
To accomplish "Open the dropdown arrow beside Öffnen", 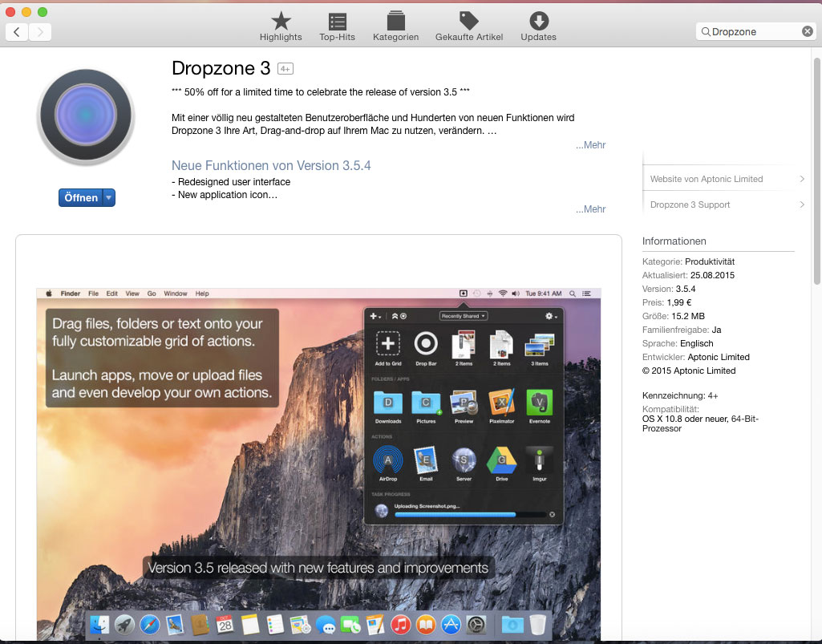I will pos(109,198).
